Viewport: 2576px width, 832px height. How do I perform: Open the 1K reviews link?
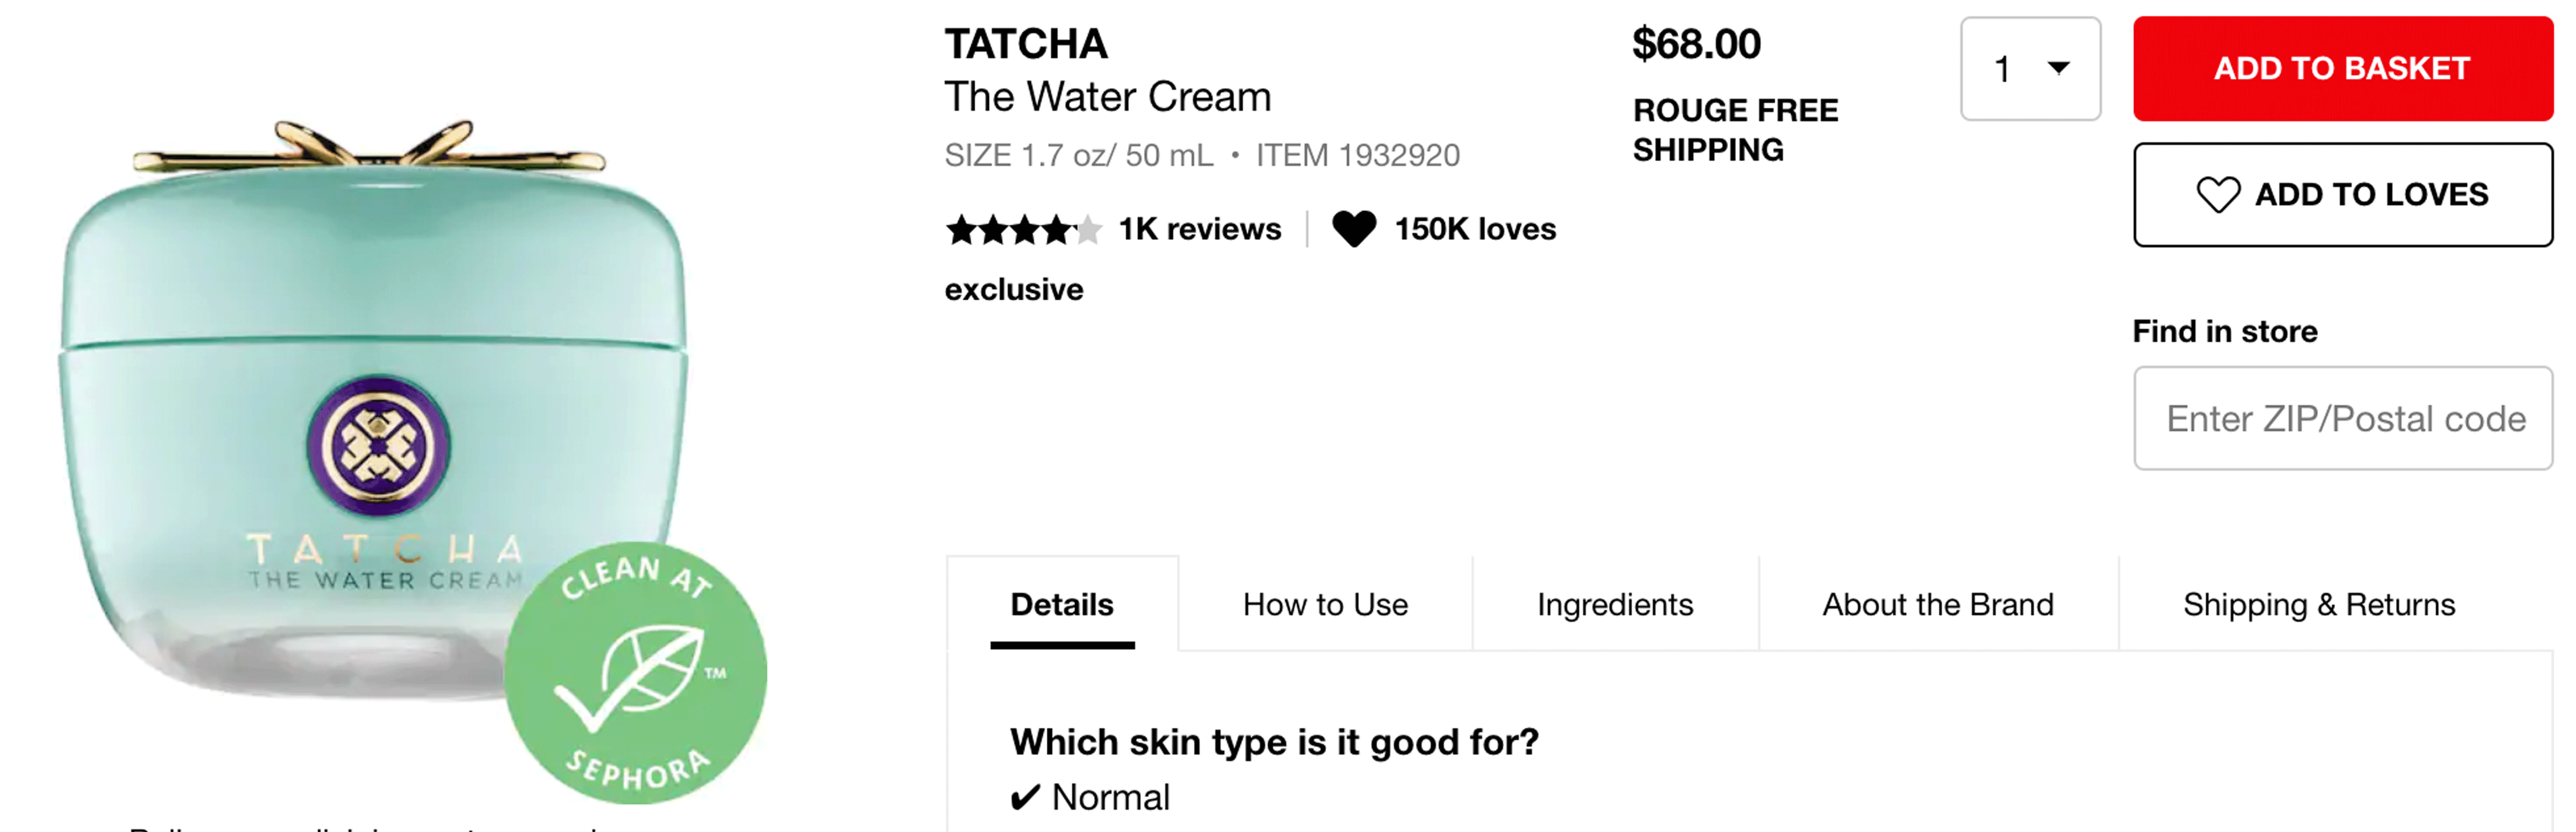[x=1199, y=229]
